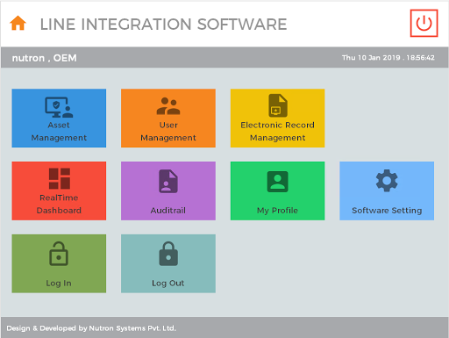Open the RealTime Dashboard text label
This screenshot has width=449, height=338.
pos(59,204)
